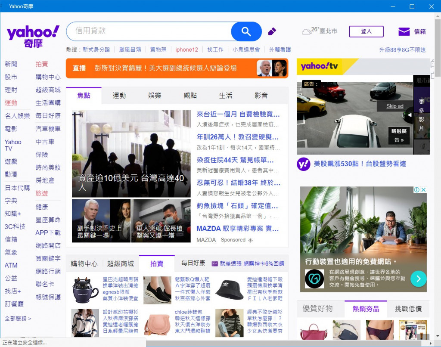This screenshot has width=441, height=347.
Task: Select the 拍賣 shopping tab
Action: [x=157, y=264]
